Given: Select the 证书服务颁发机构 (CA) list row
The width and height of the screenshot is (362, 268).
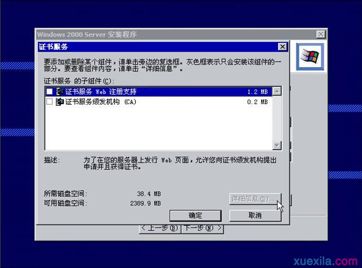Looking at the screenshot, I should pos(158,102).
